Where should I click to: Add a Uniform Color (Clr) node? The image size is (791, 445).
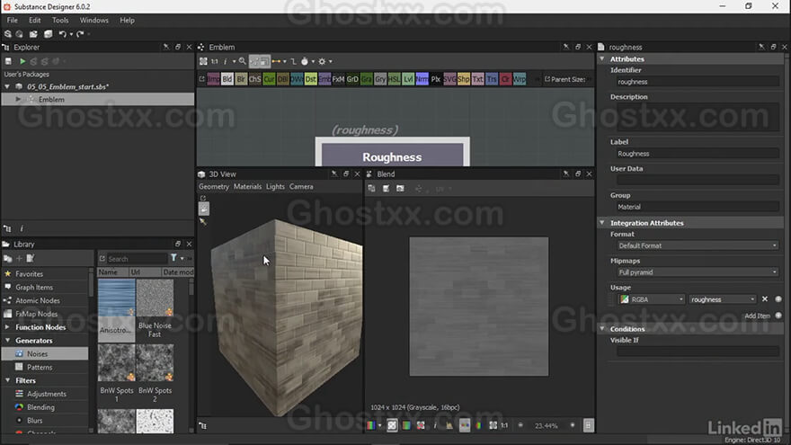pyautogui.click(x=505, y=79)
